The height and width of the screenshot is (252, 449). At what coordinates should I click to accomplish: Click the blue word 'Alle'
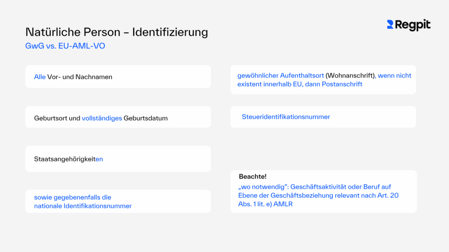click(40, 77)
